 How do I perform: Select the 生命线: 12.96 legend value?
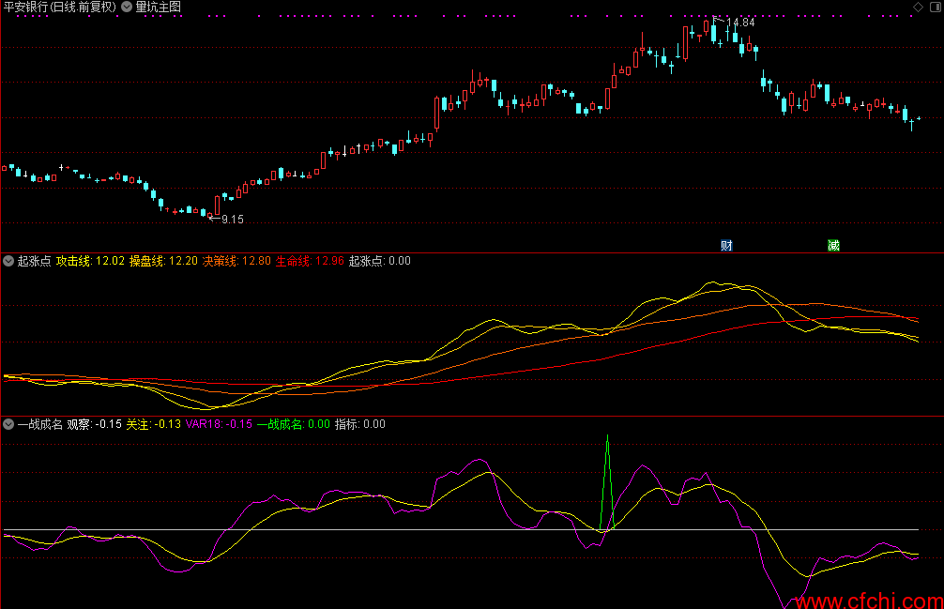(x=310, y=261)
